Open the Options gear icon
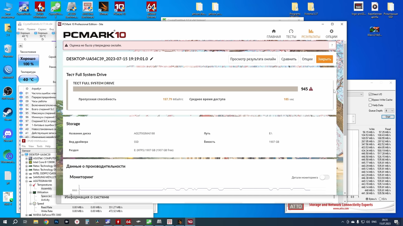This screenshot has height=226, width=403. 331,31
